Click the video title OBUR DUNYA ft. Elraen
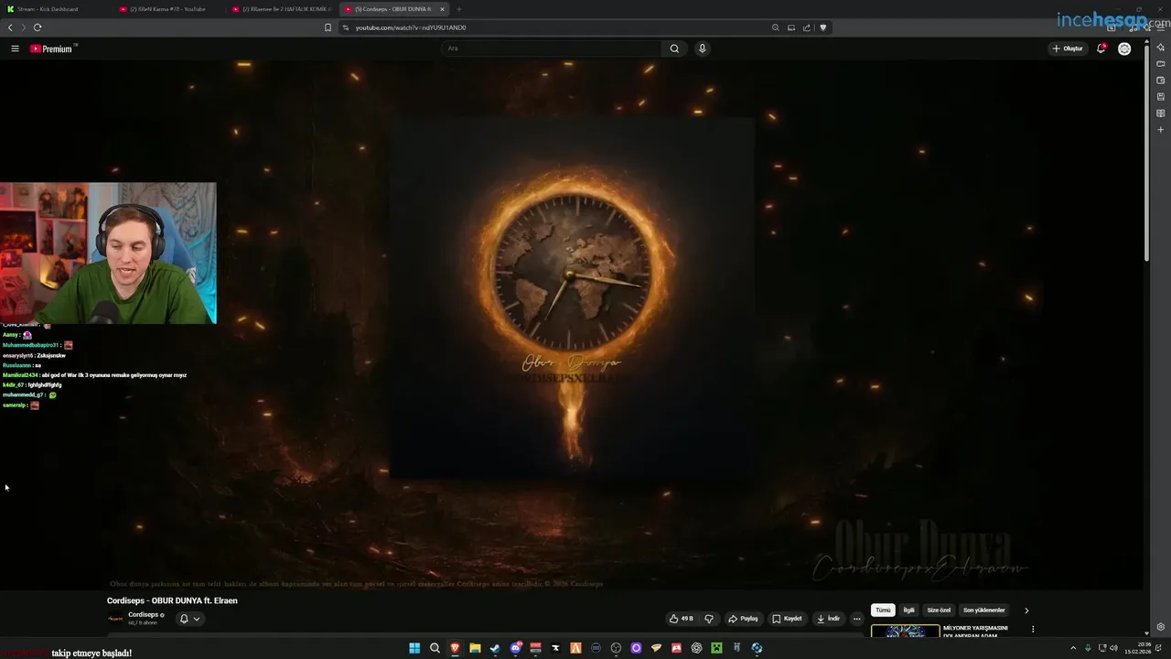The height and width of the screenshot is (659, 1171). [172, 600]
